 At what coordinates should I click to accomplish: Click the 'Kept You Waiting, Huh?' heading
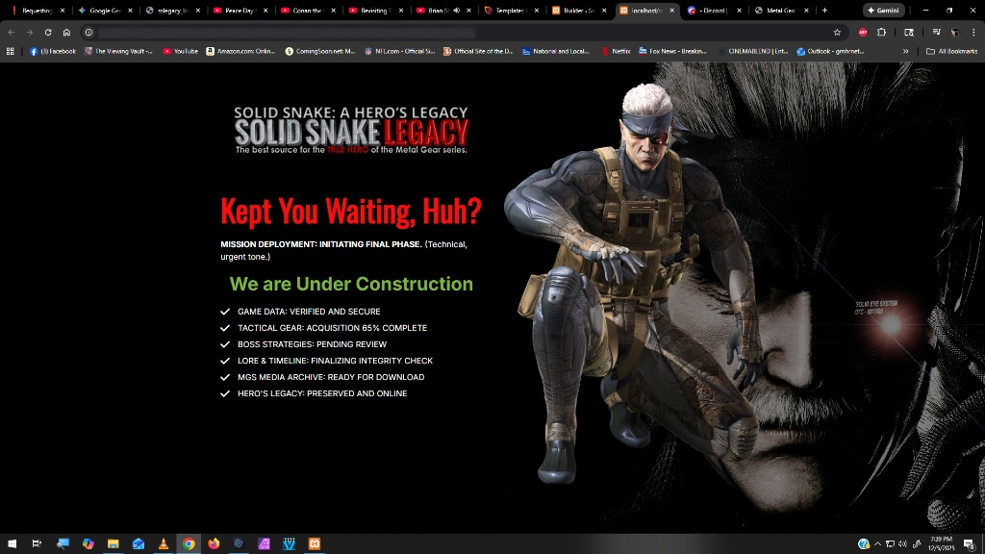[x=350, y=211]
